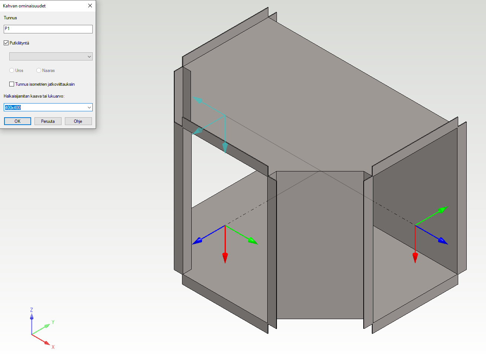
Task: Select the Uros radio button
Action: (12, 71)
